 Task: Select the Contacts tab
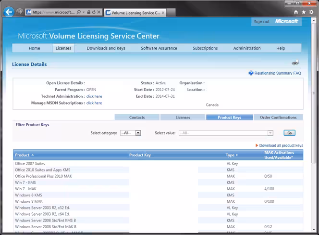coord(137,117)
